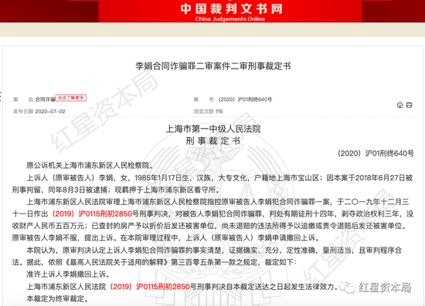Click the 案号 field value in metadata row
The width and height of the screenshot is (425, 306).
[245, 99]
